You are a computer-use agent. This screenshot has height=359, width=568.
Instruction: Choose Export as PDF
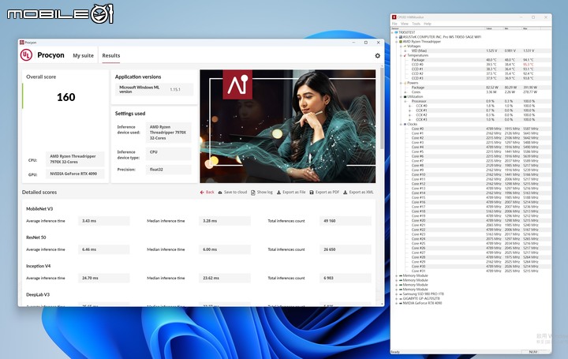(x=324, y=193)
